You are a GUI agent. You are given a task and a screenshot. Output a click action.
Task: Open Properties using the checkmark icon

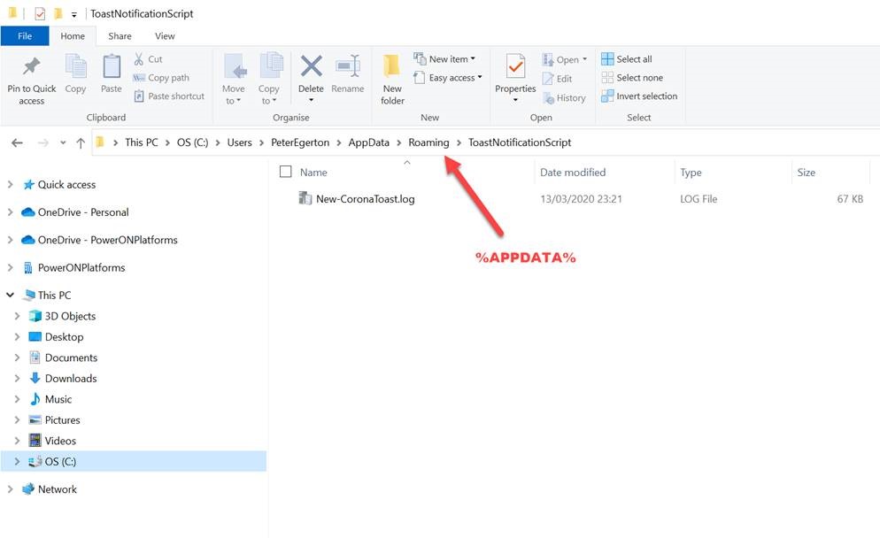(x=515, y=67)
